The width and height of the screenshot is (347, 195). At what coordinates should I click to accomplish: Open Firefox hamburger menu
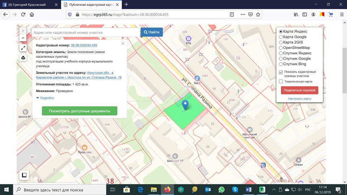342,14
